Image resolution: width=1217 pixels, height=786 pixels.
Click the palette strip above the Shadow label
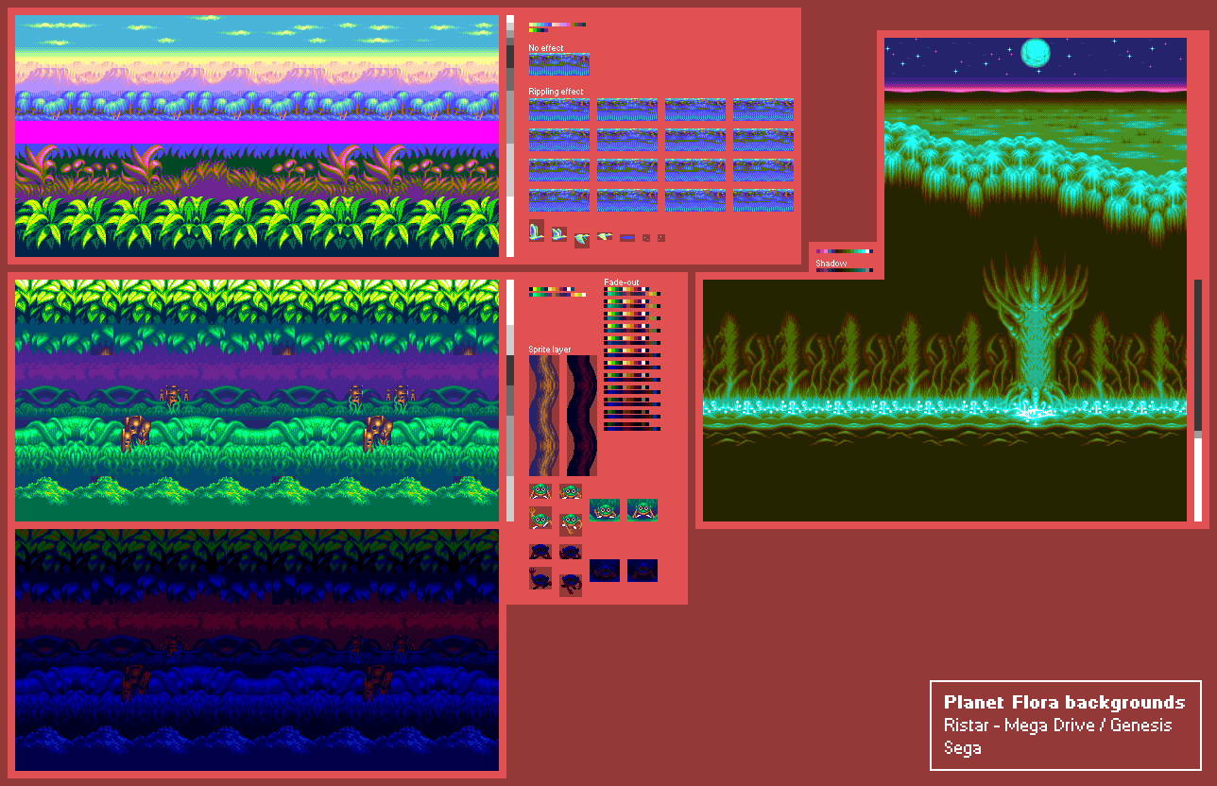844,251
